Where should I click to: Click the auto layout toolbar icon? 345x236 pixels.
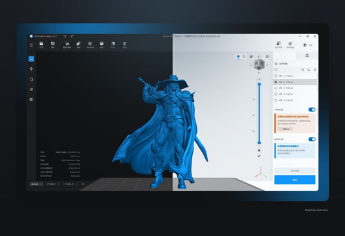[90, 44]
